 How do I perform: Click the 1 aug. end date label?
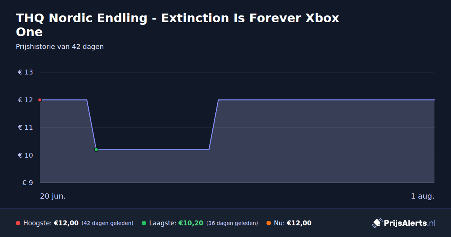click(422, 196)
